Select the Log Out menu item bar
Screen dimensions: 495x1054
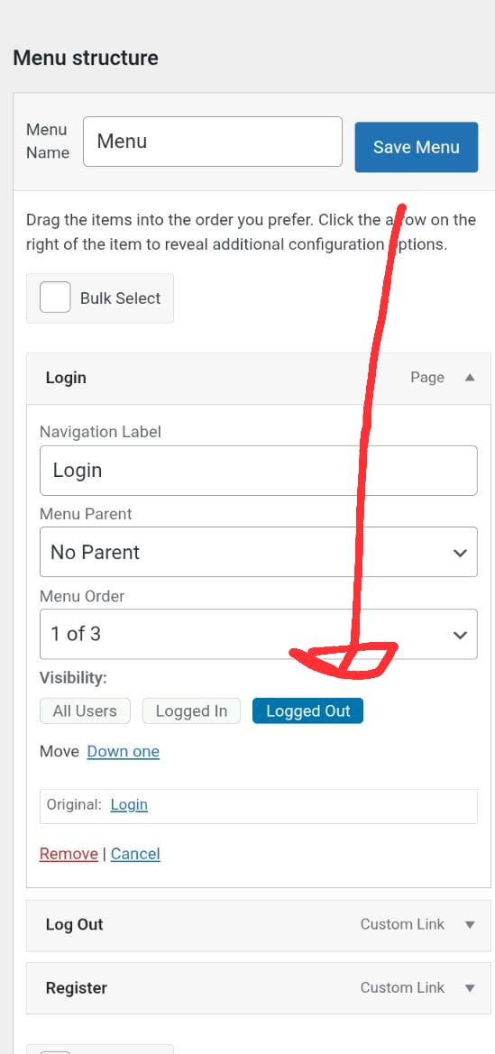coord(258,926)
